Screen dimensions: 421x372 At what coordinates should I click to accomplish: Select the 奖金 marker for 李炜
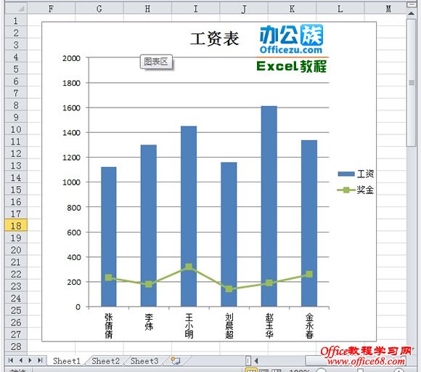pos(149,284)
